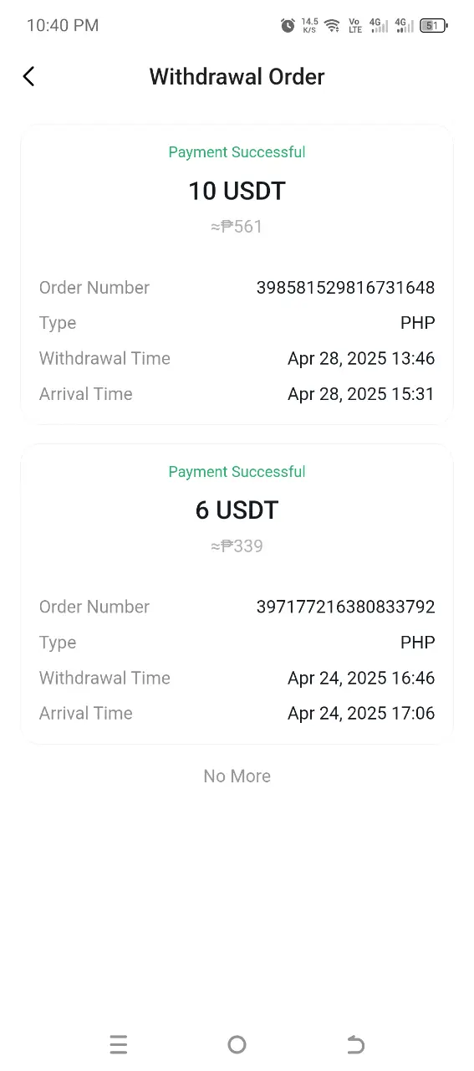Tap the Wi-Fi status icon
This screenshot has width=474, height=1071.
333,26
